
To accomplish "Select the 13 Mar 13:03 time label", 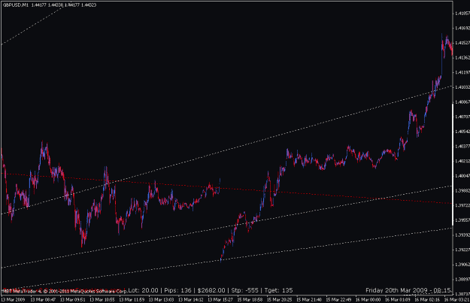I will [161, 299].
